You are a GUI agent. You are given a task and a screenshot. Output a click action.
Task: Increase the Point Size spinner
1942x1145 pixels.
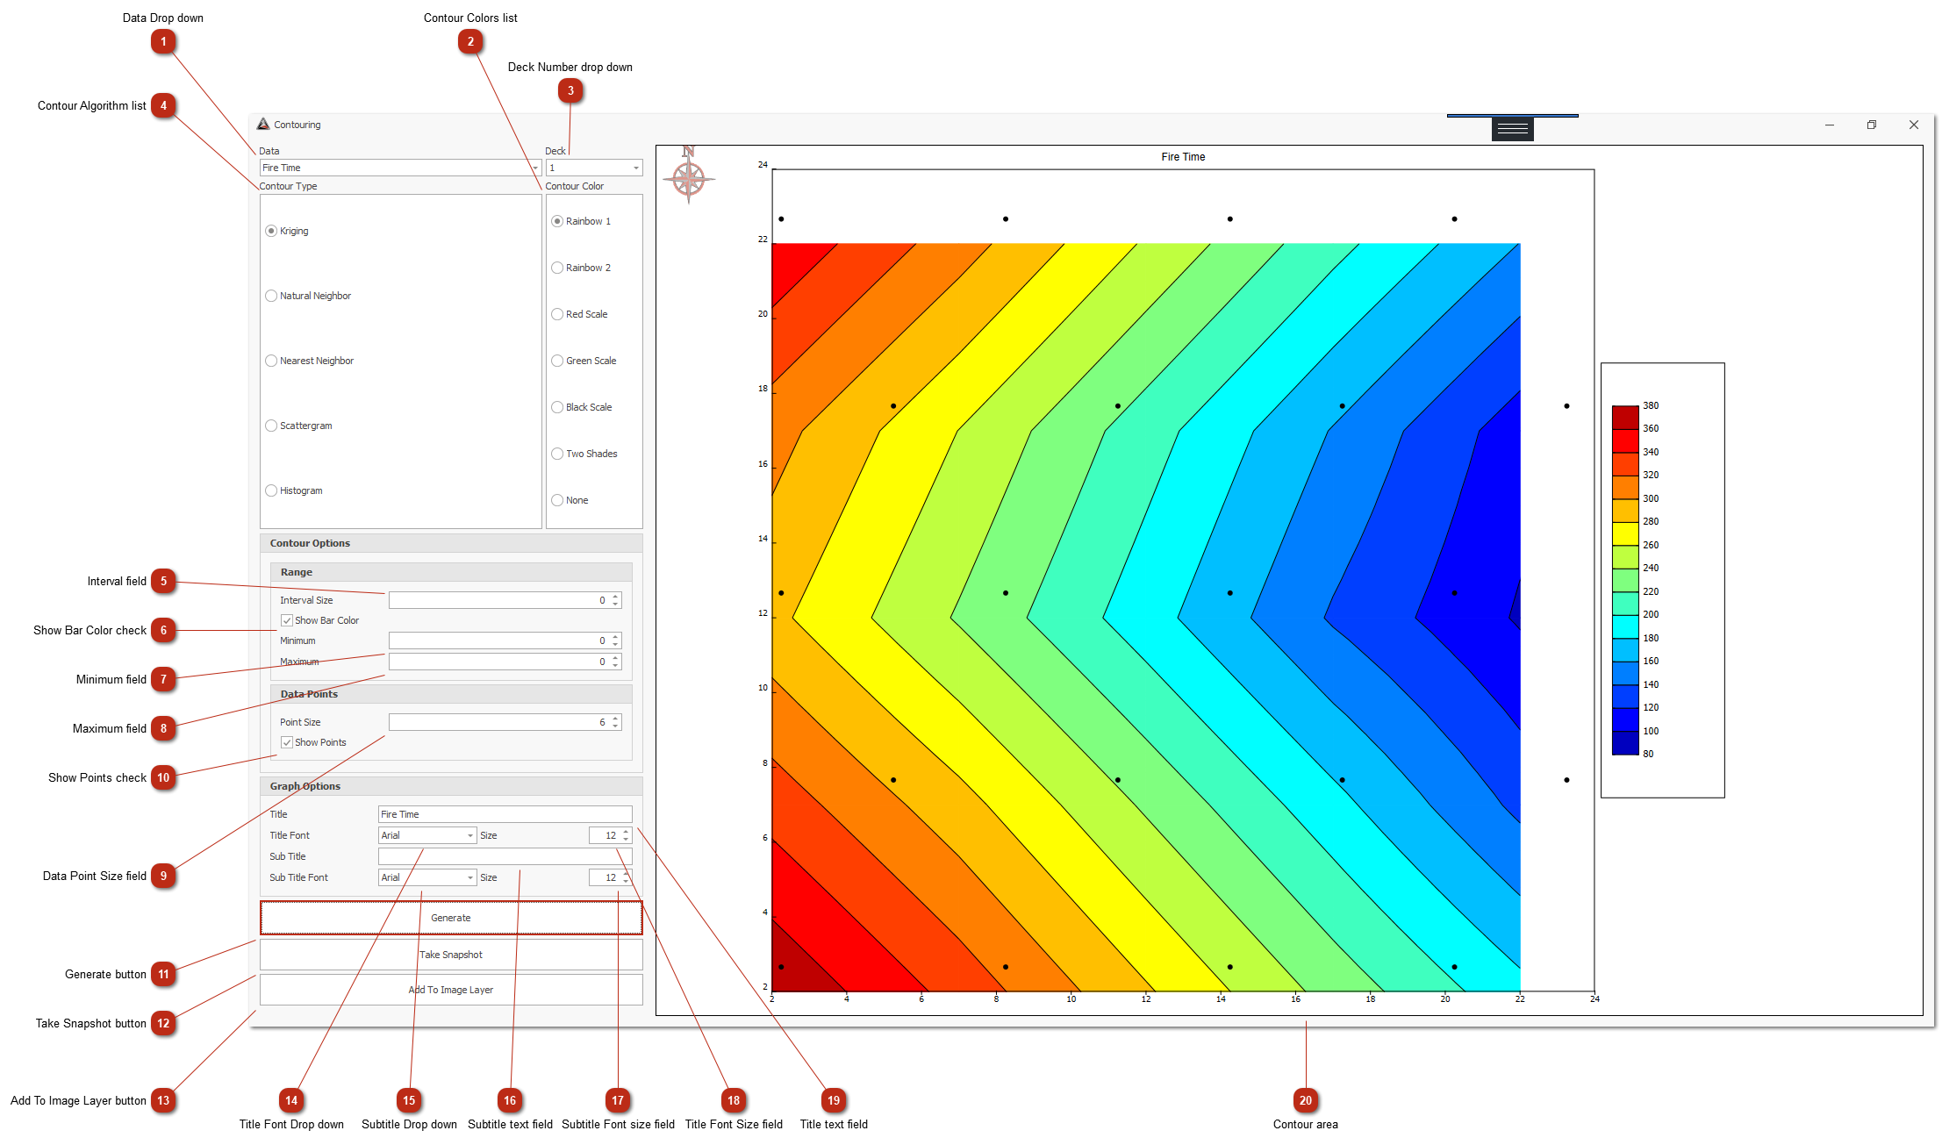pos(616,719)
